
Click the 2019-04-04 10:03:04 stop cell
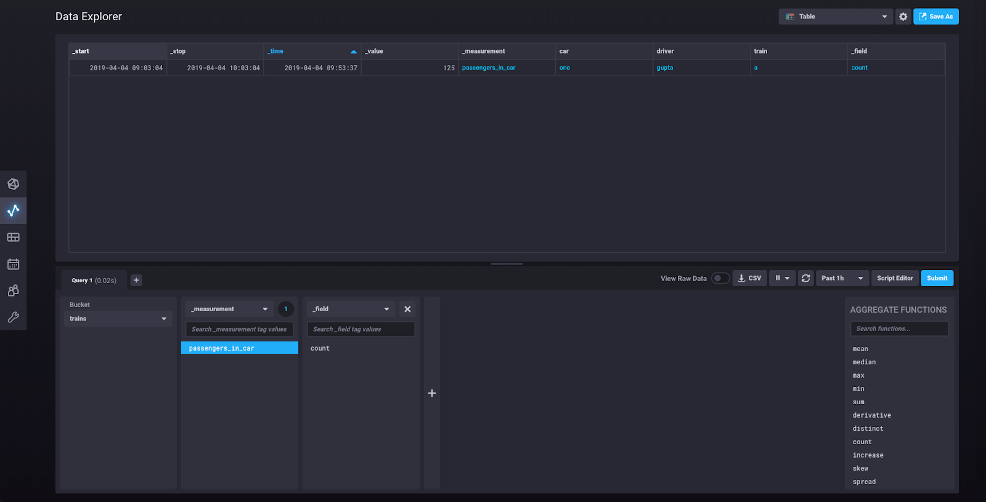pos(215,68)
